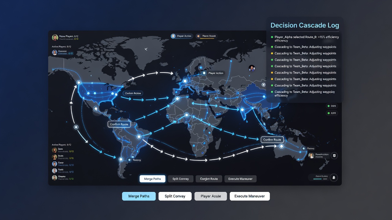Select the waypoint node over Brazil
The height and width of the screenshot is (220, 392).
point(139,137)
